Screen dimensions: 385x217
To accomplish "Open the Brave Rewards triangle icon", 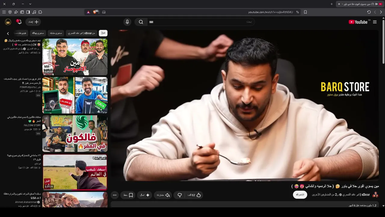I will [x=88, y=12].
